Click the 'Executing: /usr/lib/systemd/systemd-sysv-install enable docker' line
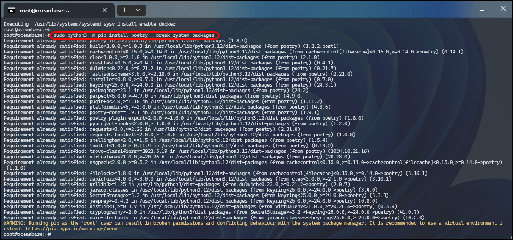This screenshot has height=240, width=513. coord(90,24)
